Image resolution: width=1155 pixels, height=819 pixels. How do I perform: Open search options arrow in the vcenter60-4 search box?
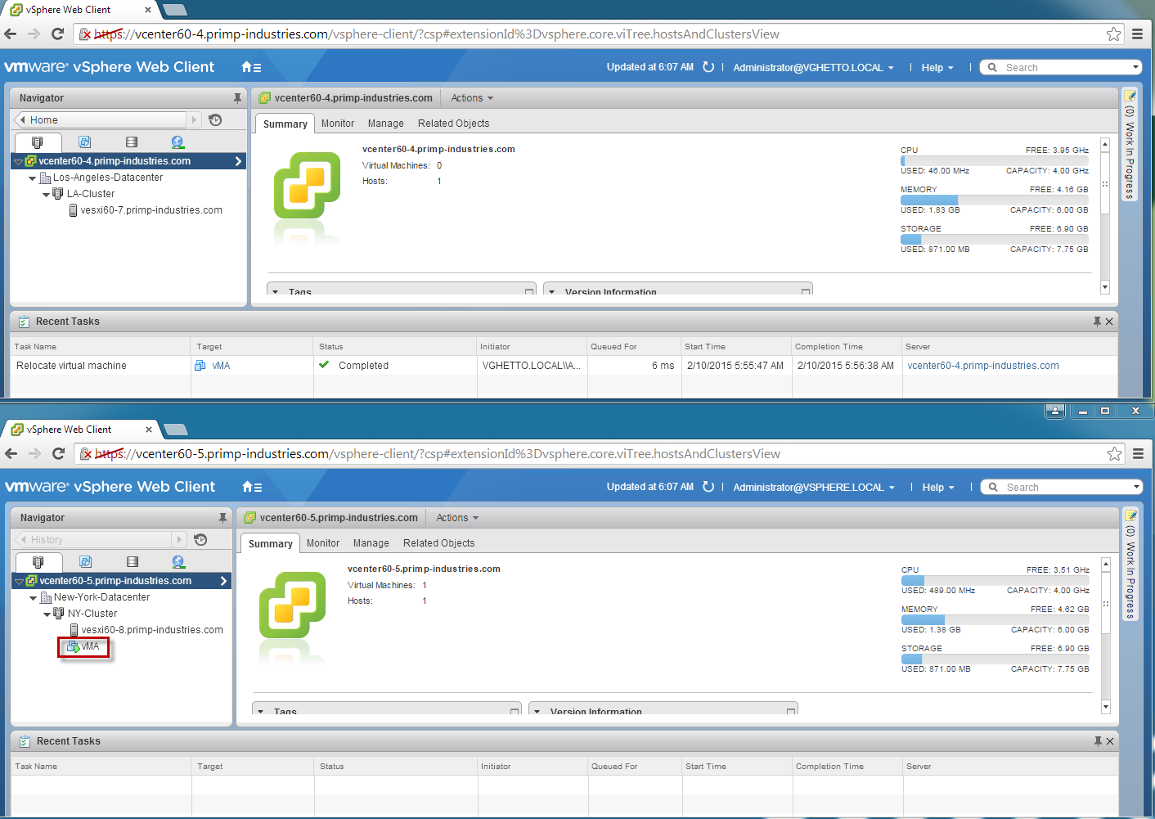[1135, 67]
